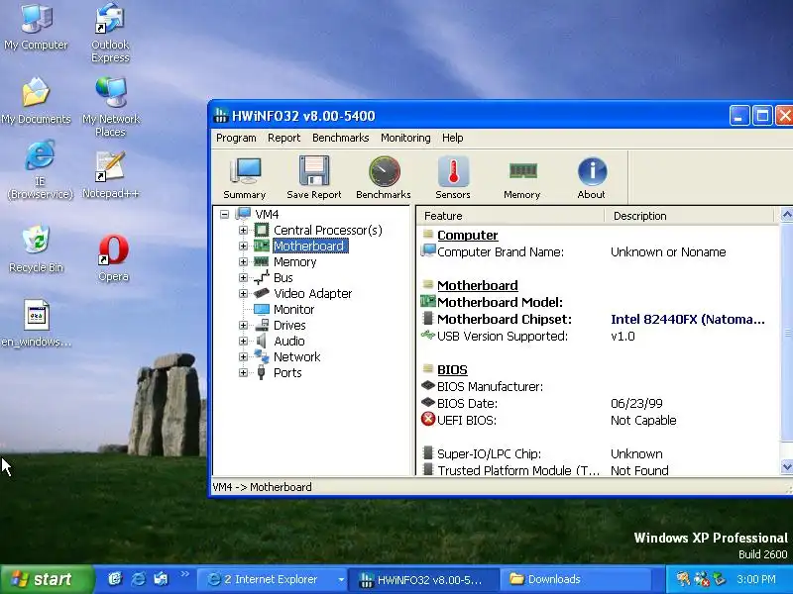Open the Summary toolbar icon

pyautogui.click(x=245, y=178)
